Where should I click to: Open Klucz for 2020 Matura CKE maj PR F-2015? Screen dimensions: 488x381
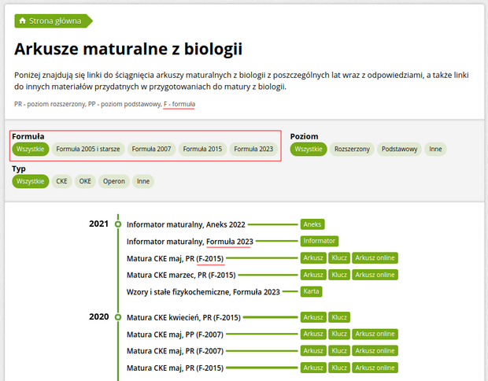click(339, 368)
